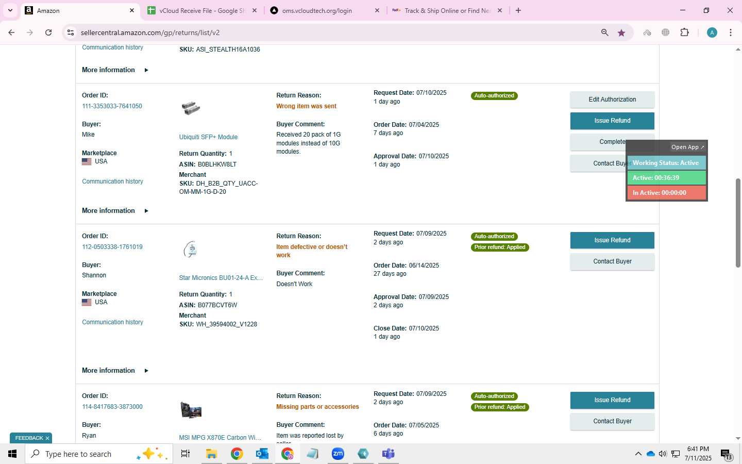Expand More information for the Shannon order
Image resolution: width=742 pixels, height=464 pixels.
point(115,371)
